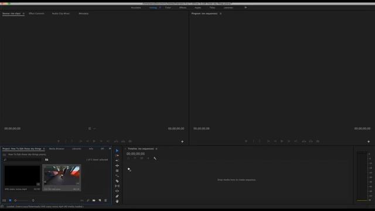The width and height of the screenshot is (375, 211).
Task: Select the Razor tool
Action: [117, 181]
